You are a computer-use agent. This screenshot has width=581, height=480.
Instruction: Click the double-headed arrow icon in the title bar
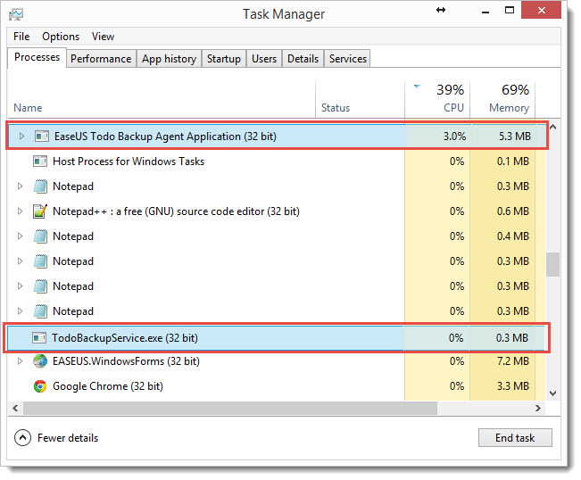pyautogui.click(x=441, y=10)
